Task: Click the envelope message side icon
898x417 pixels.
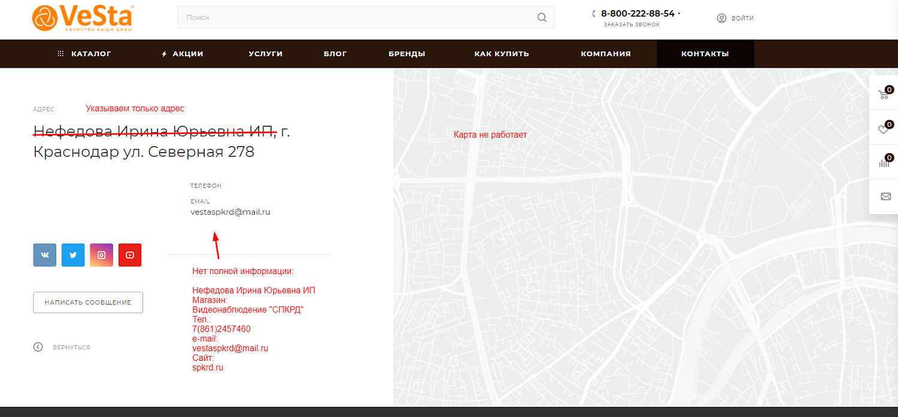Action: [x=885, y=196]
